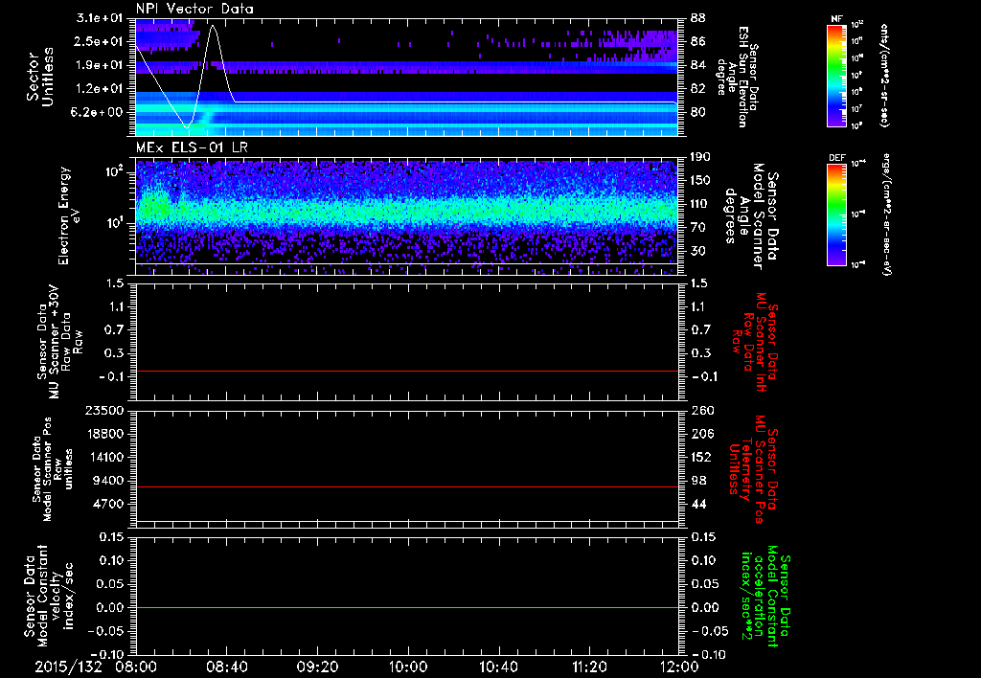The width and height of the screenshot is (981, 678).
Task: Click the 09:20 time tick label
Action: click(317, 667)
